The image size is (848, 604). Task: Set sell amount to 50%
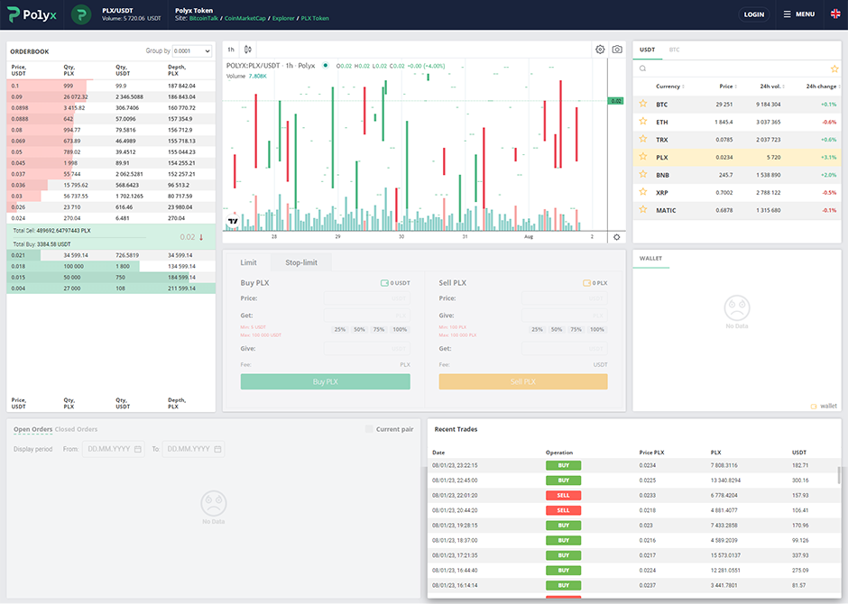[x=557, y=330]
